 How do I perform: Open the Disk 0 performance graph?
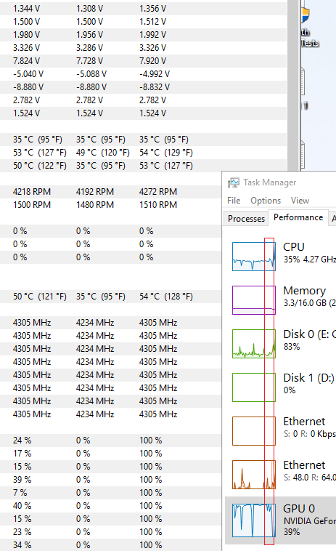pyautogui.click(x=254, y=344)
